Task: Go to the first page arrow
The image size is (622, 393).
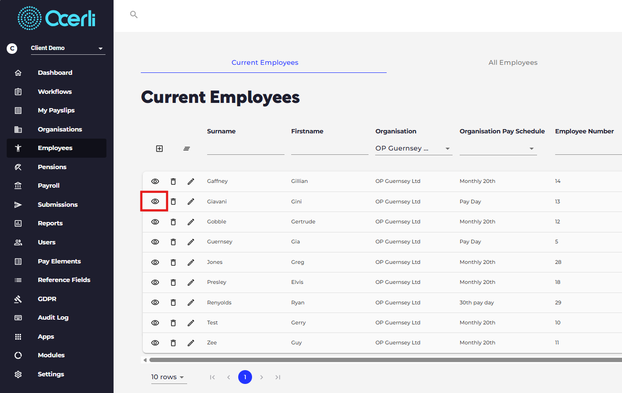Action: point(212,377)
